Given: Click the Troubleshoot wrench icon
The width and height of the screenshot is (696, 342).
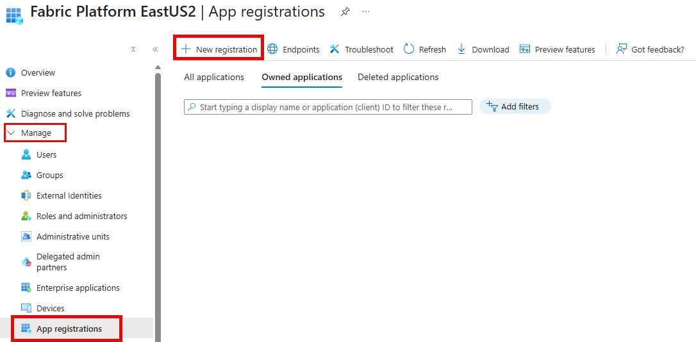Looking at the screenshot, I should point(335,49).
